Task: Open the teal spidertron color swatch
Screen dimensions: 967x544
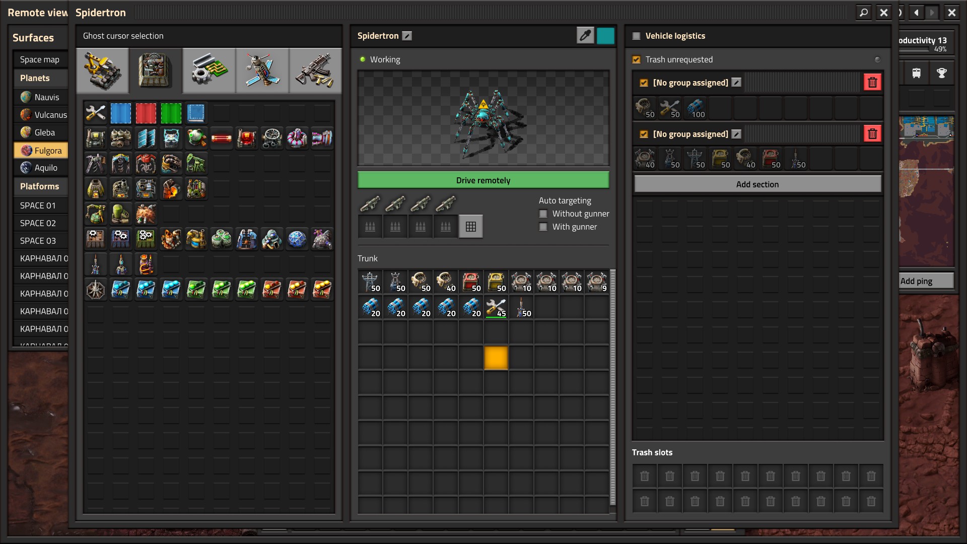Action: (x=605, y=36)
